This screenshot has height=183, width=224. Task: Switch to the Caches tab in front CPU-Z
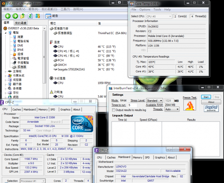tap(111, 158)
